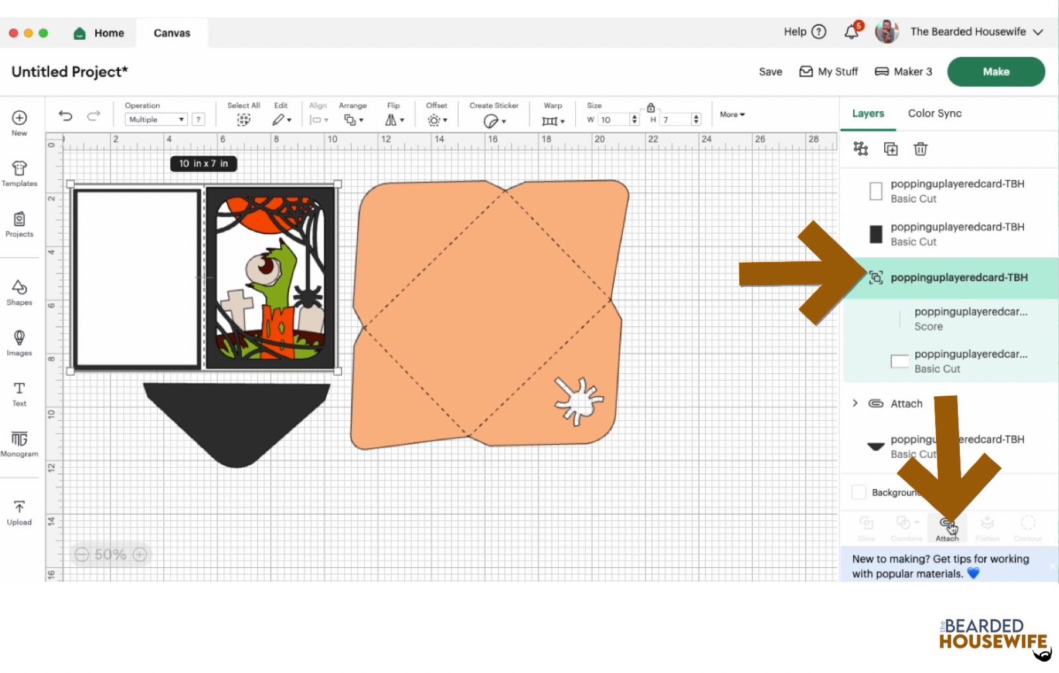
Task: Open the Templates panel
Action: coord(19,173)
